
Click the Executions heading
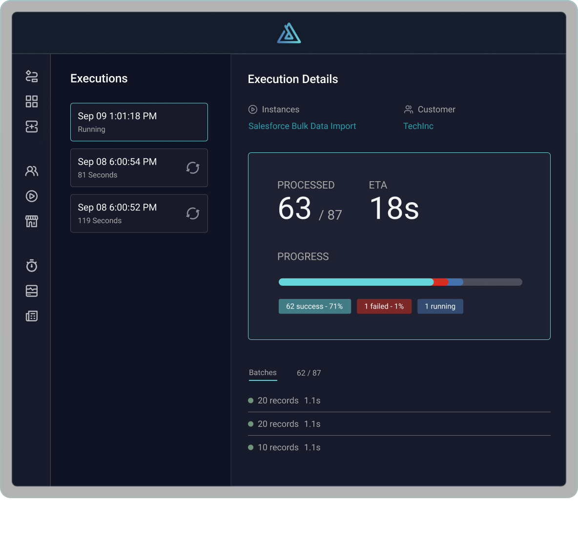99,79
